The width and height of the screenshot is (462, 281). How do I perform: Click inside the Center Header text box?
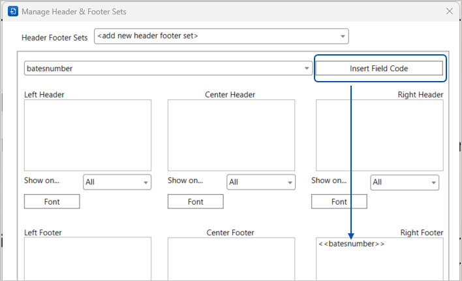pyautogui.click(x=231, y=135)
